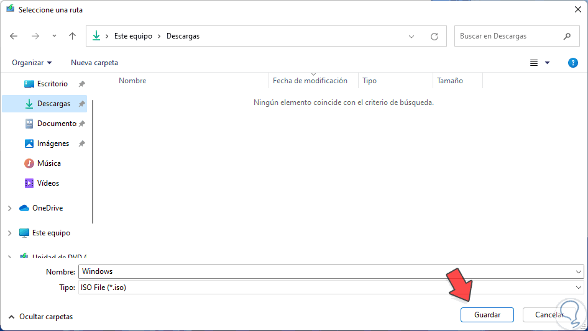
Task: Open Música in the sidebar
Action: click(x=42, y=163)
